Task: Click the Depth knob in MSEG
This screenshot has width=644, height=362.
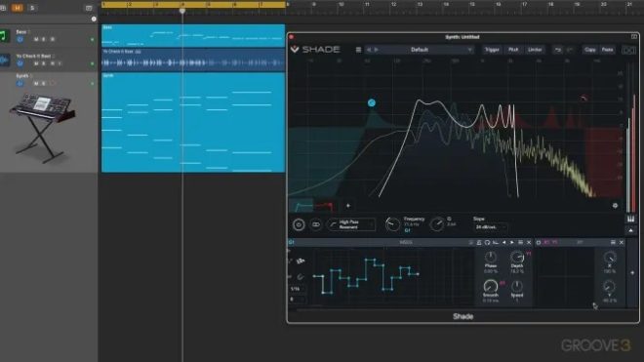Action: click(x=517, y=258)
